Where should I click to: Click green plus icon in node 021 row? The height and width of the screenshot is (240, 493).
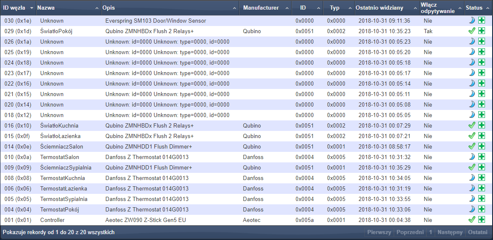[x=481, y=94]
